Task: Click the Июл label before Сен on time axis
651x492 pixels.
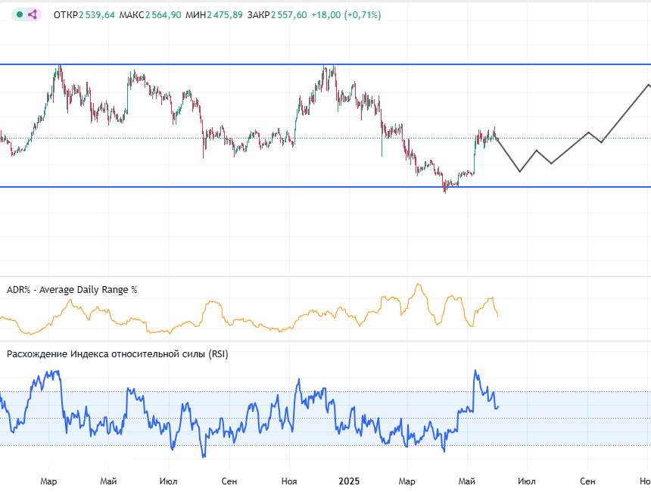Action: pyautogui.click(x=168, y=481)
